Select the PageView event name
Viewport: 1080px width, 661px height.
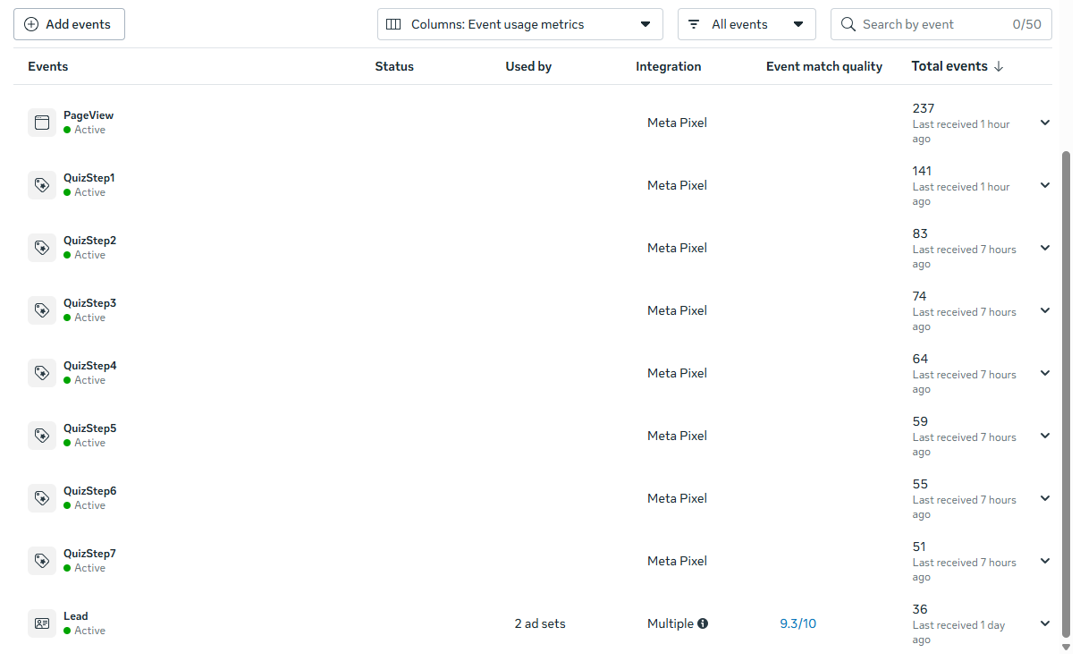[x=89, y=115]
